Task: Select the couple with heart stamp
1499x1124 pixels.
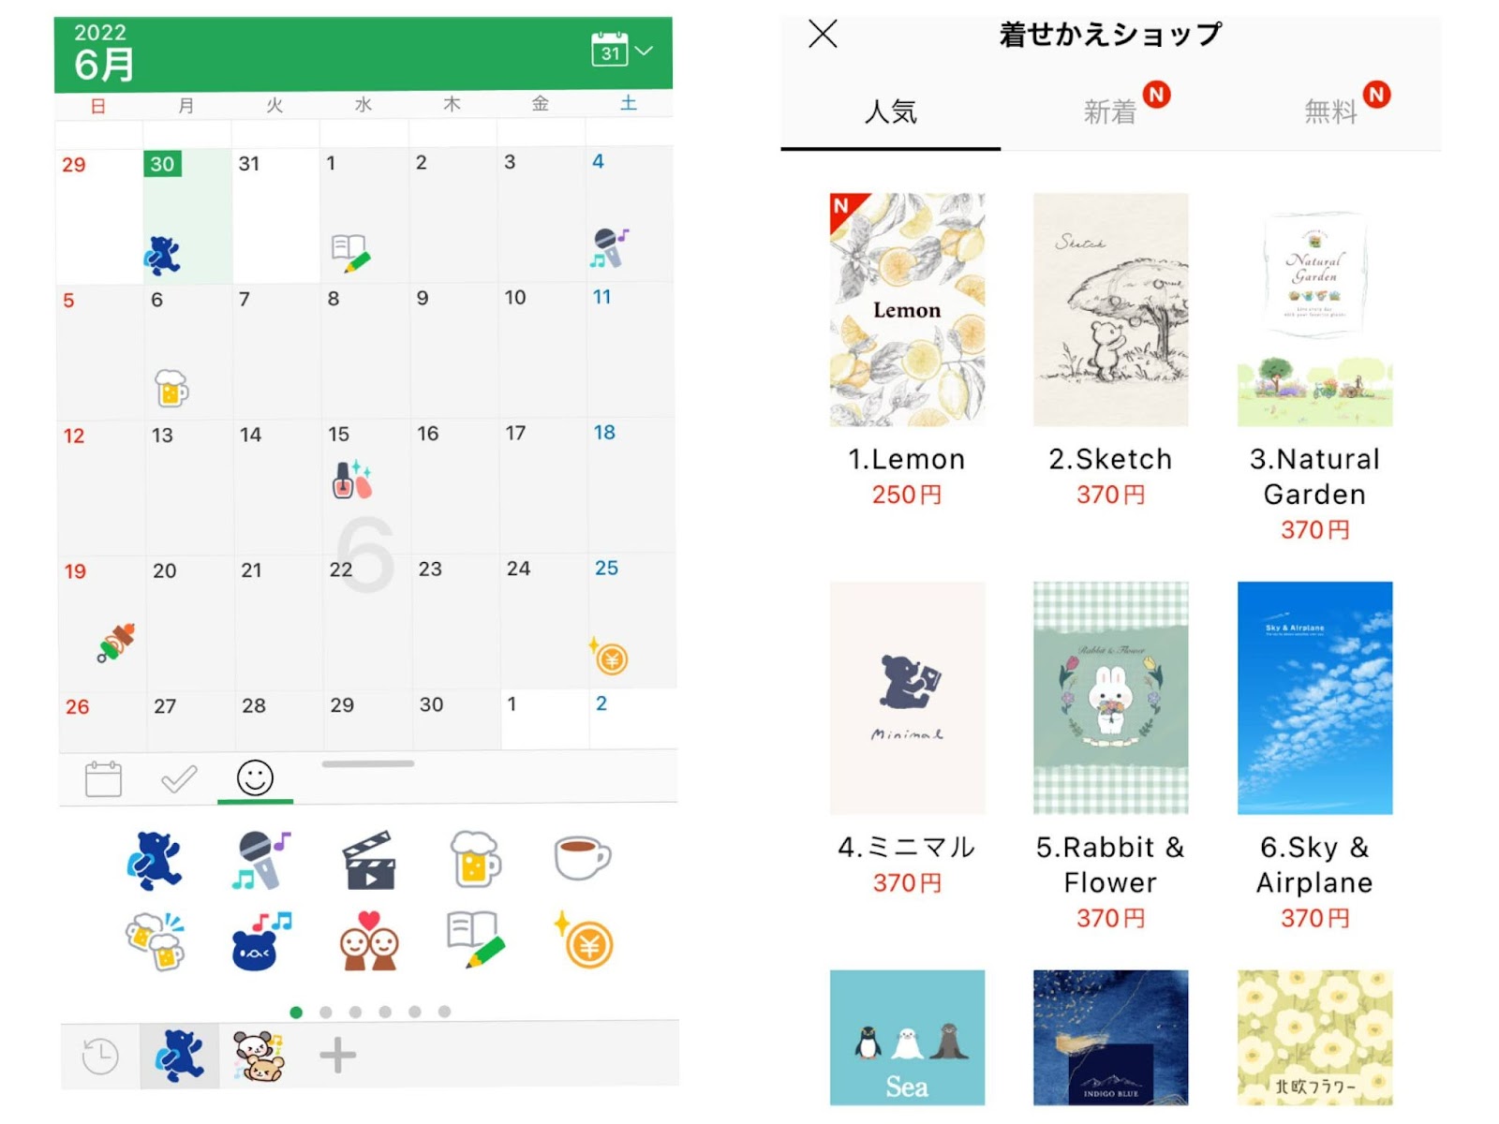Action: coord(369,941)
